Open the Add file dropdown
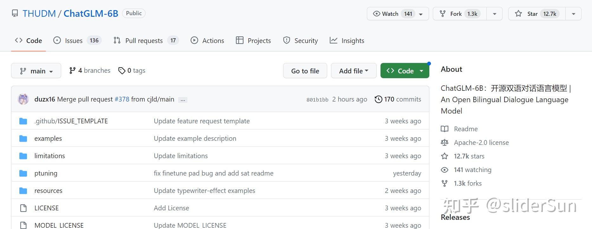 (354, 71)
